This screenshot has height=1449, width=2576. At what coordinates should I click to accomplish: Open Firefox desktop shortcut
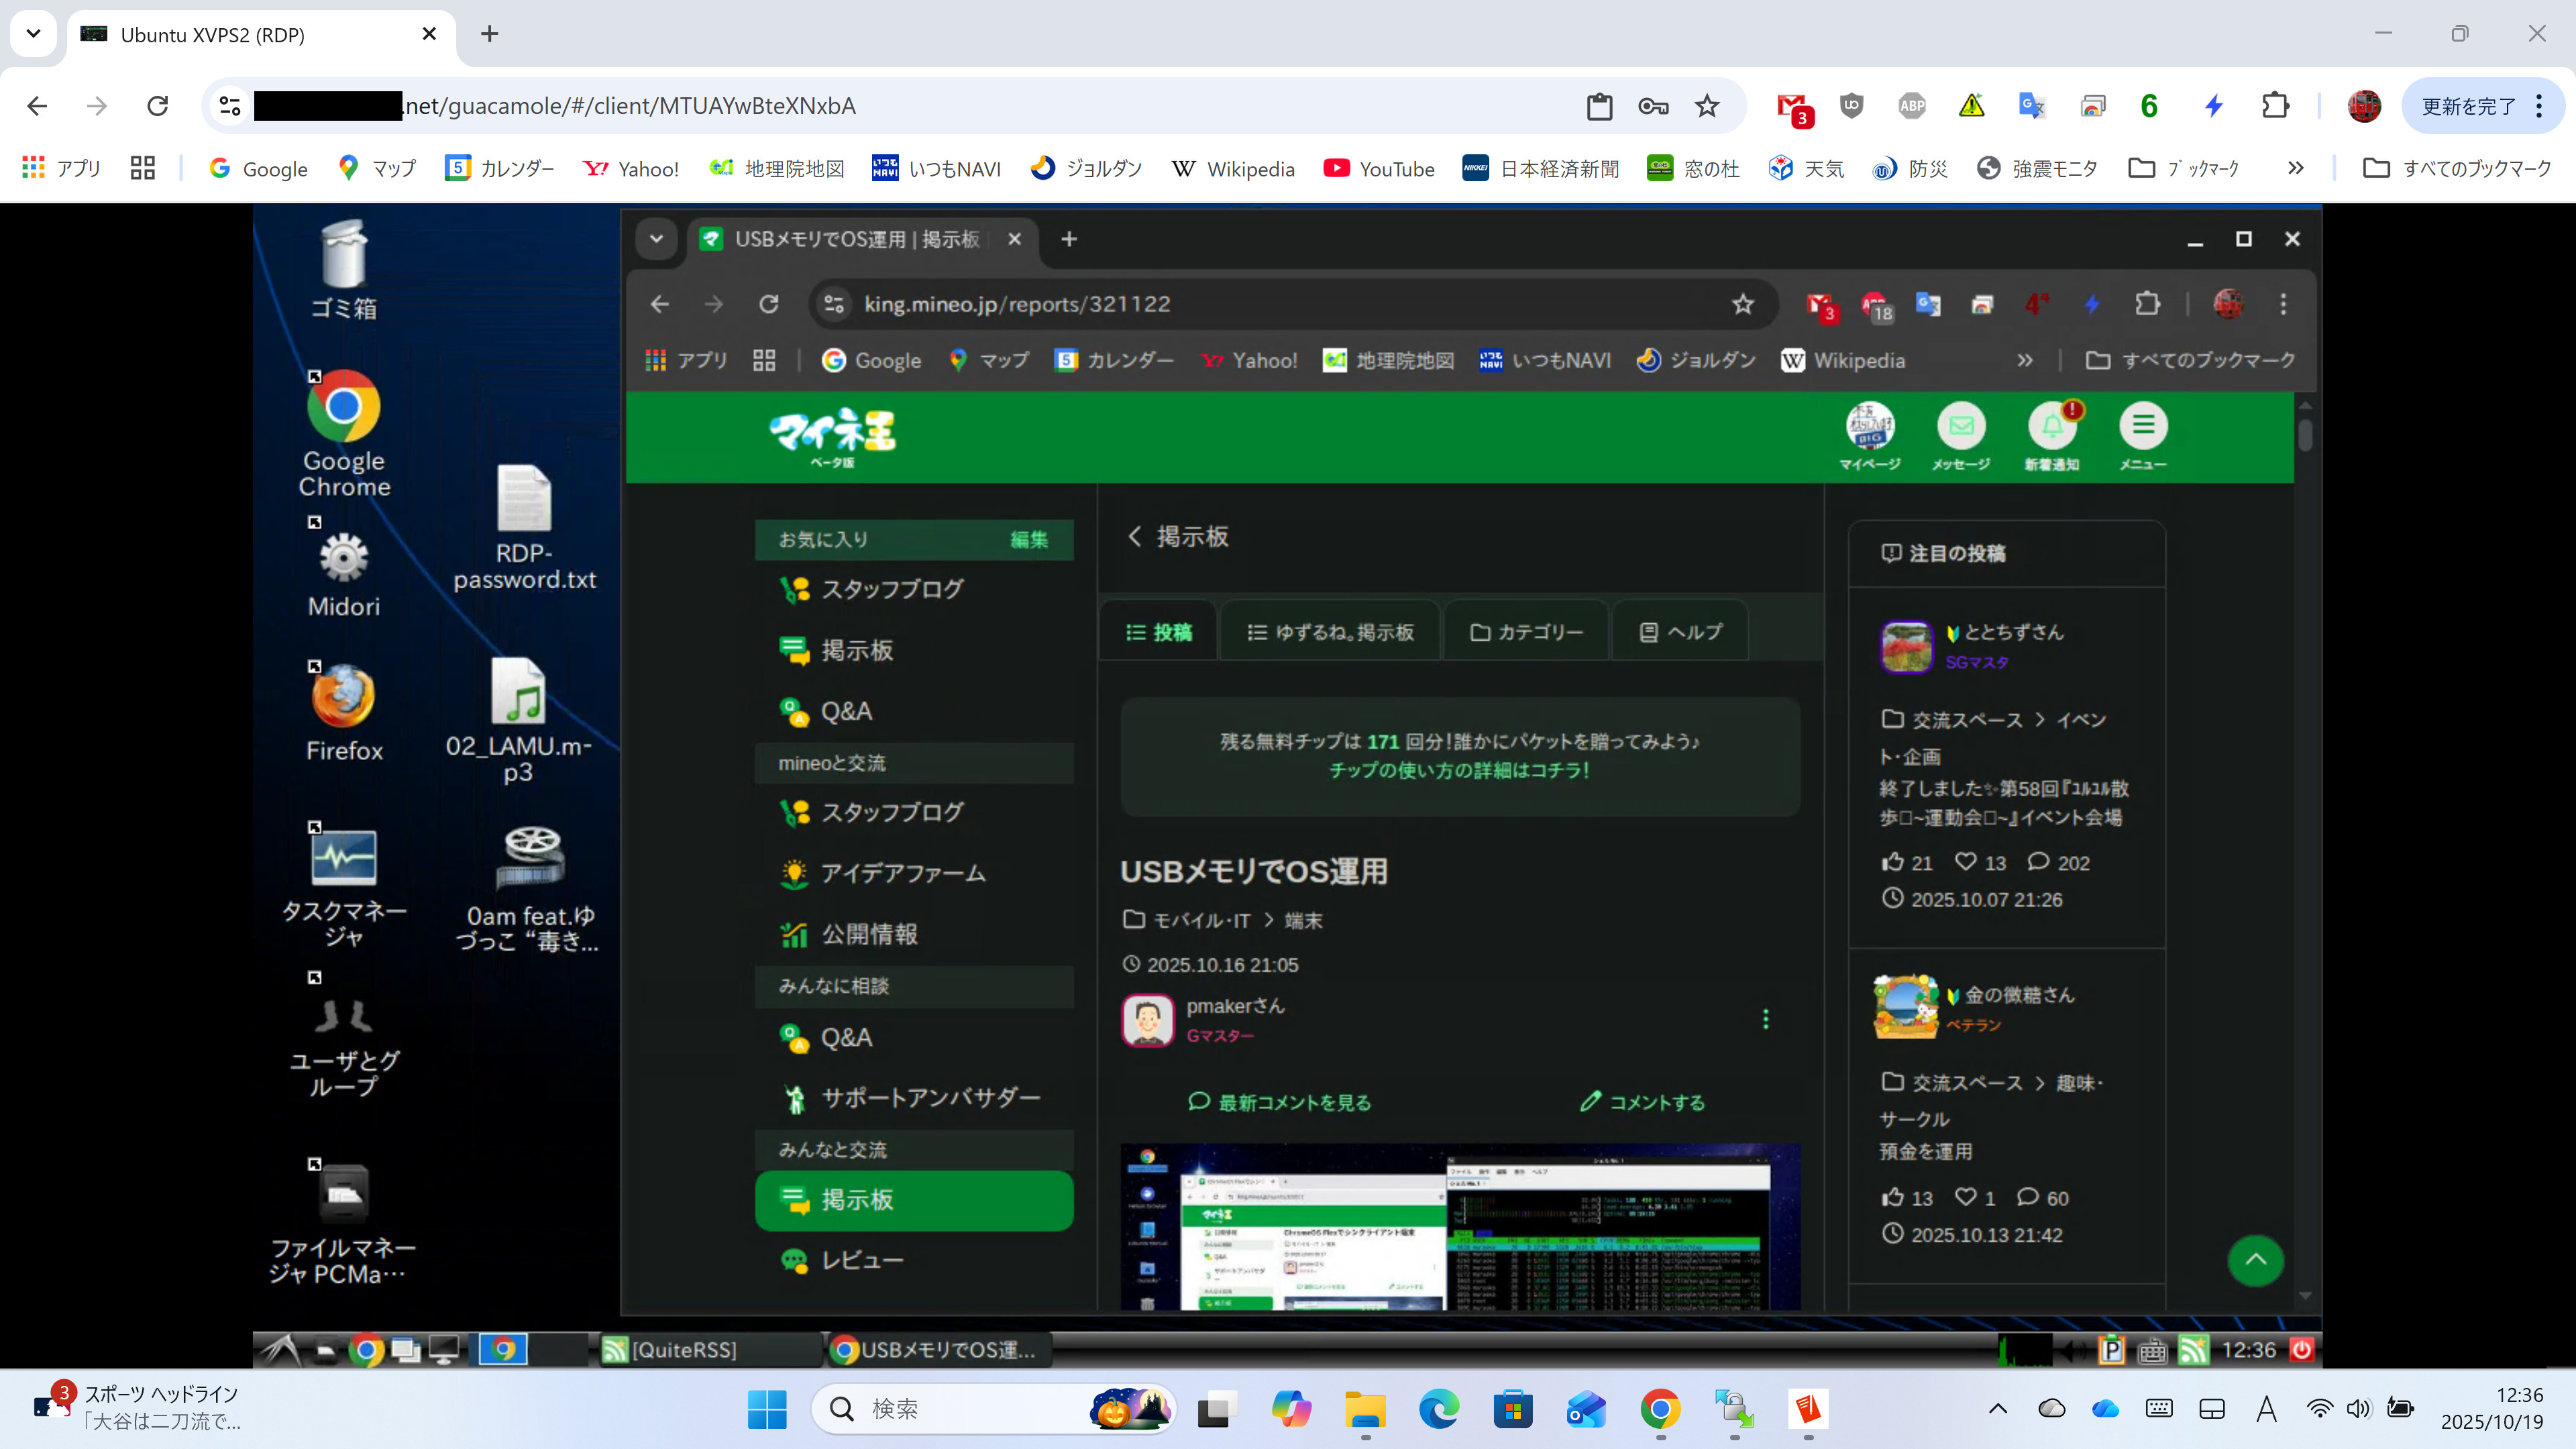coord(343,698)
